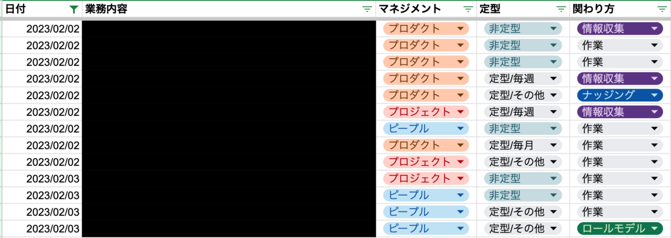Open ピープル chip in the ロールモデル row
This screenshot has height=238, width=671.
(x=426, y=229)
